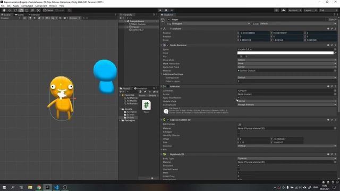Select the Rect tool in the toolbar
The width and height of the screenshot is (340, 191).
(27, 10)
